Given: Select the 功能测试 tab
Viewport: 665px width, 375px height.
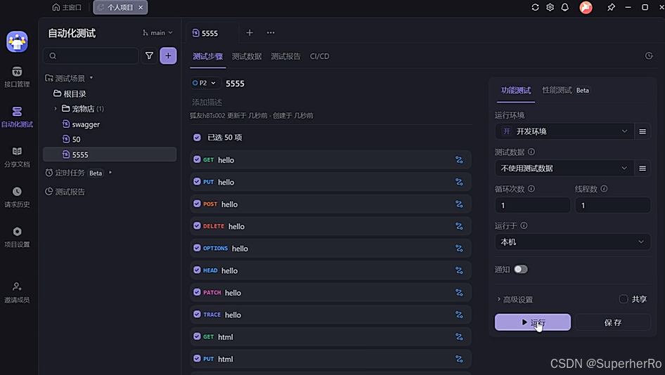Looking at the screenshot, I should tap(516, 91).
